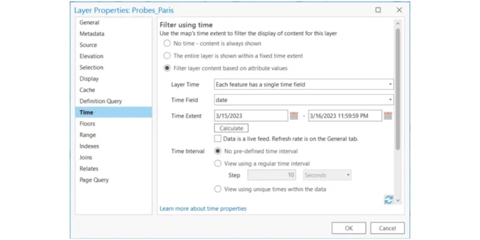The width and height of the screenshot is (480, 240).
Task: Open Learn more about time properties link
Action: [203, 209]
